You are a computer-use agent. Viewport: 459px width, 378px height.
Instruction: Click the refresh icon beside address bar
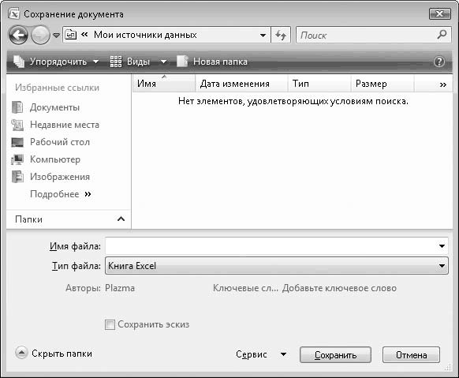(x=281, y=36)
